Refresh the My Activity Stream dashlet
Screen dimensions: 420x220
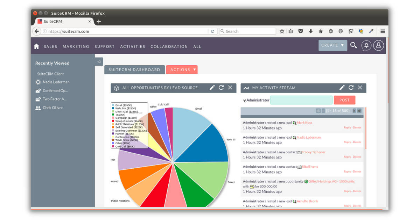click(x=351, y=88)
